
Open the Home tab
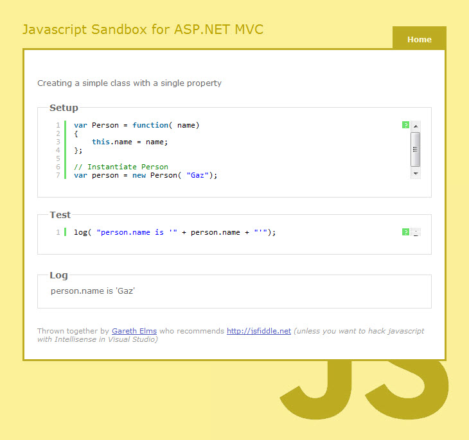click(x=419, y=38)
